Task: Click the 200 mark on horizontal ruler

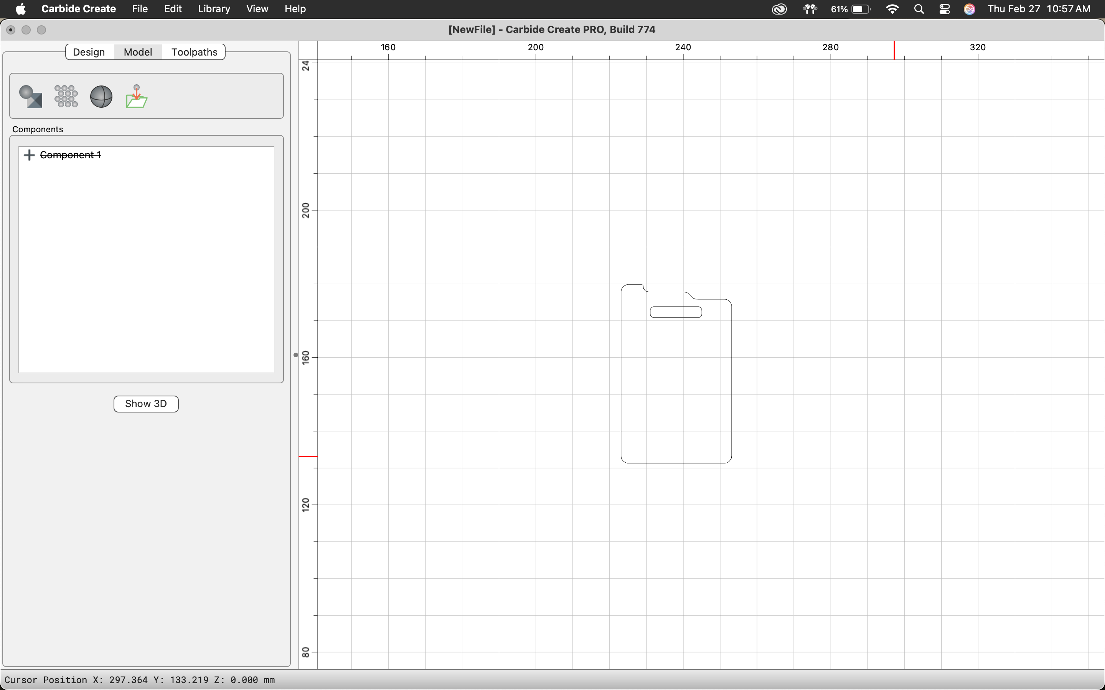Action: [x=536, y=47]
